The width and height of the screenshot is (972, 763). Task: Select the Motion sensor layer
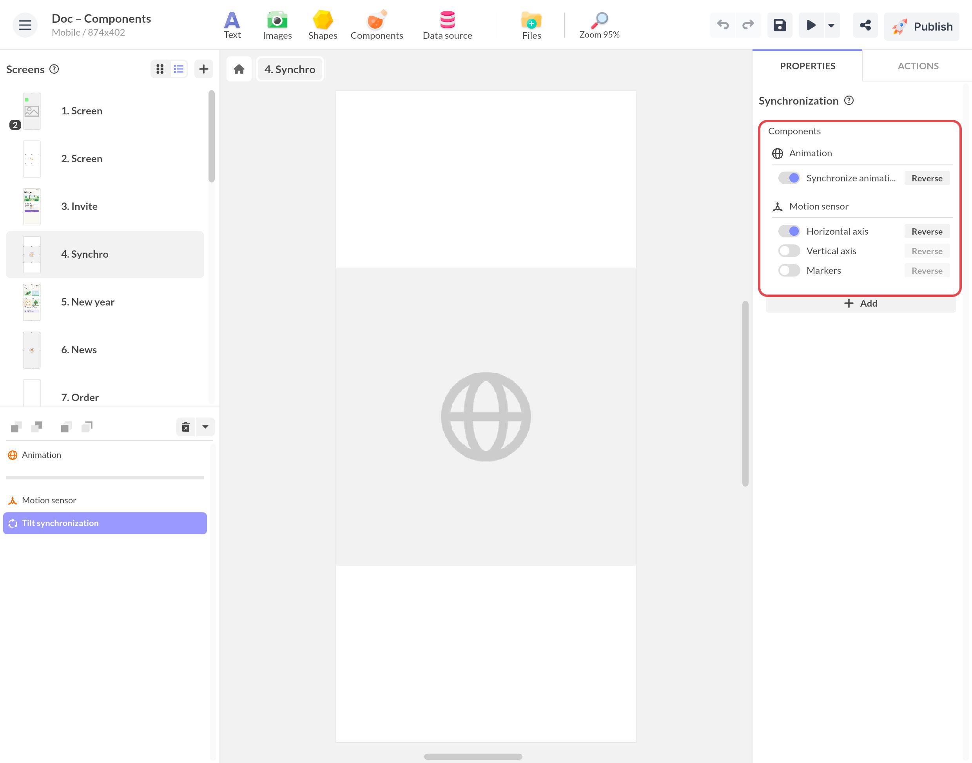coord(105,500)
